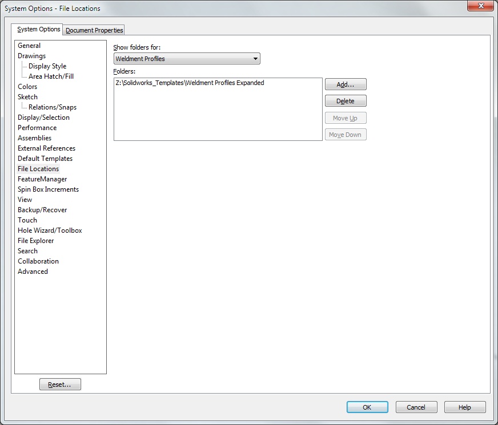Image resolution: width=498 pixels, height=425 pixels.
Task: Open Display/Selection options
Action: [43, 118]
